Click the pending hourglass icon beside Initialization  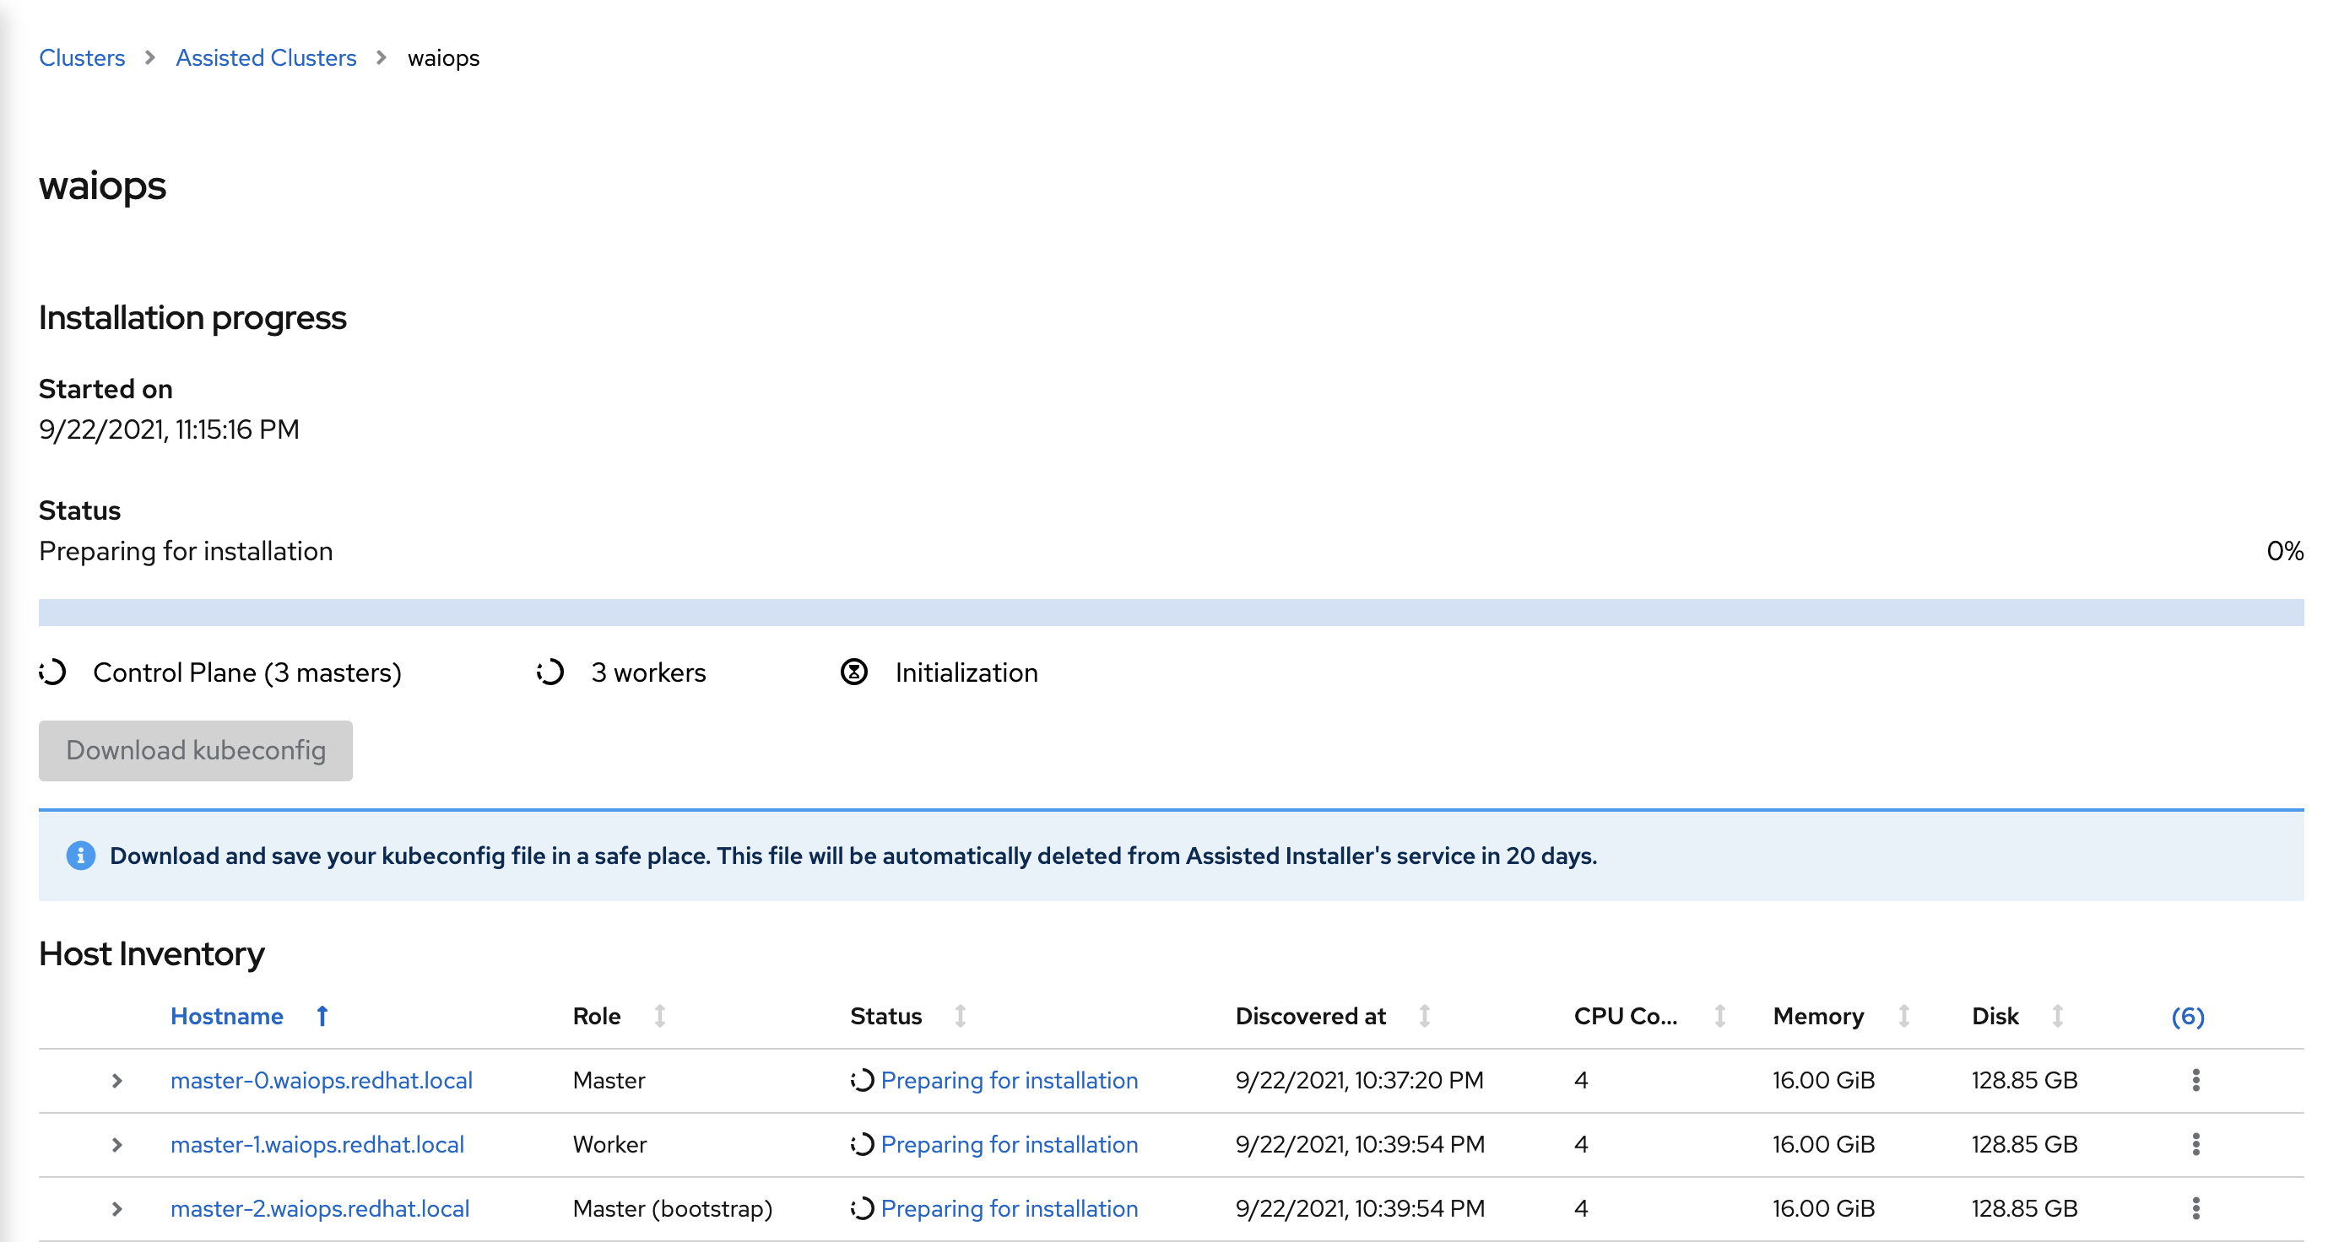click(854, 672)
